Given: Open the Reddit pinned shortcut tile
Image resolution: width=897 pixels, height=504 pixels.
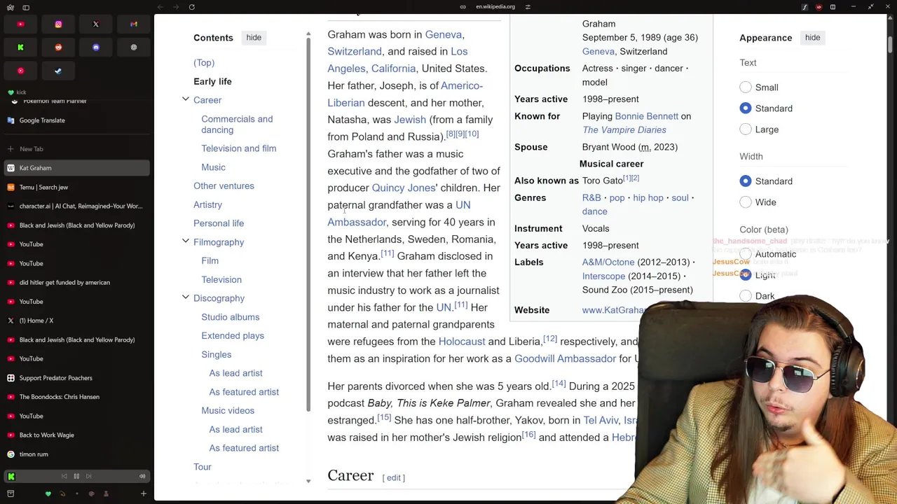Looking at the screenshot, I should pos(58,48).
